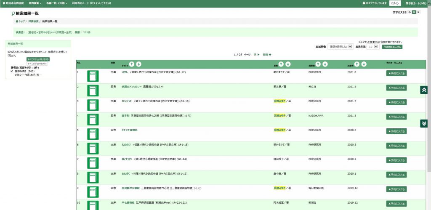Sort titles descending with the down arrow

pyautogui.click(x=139, y=64)
